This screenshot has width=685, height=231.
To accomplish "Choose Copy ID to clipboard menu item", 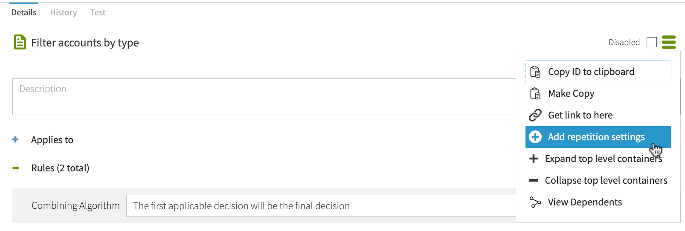I will click(x=591, y=72).
